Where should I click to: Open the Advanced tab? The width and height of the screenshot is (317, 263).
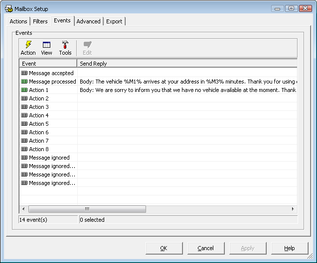(88, 21)
